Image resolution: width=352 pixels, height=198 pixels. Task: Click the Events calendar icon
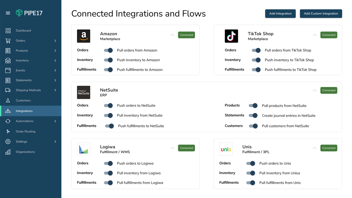pos(8,70)
